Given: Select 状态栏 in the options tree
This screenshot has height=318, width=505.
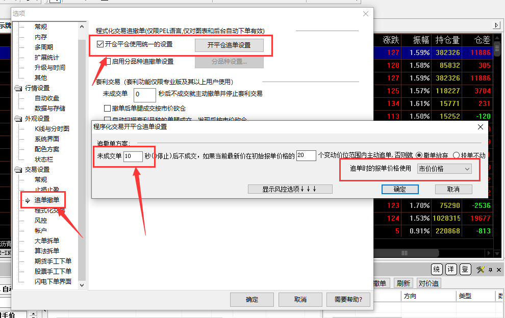Looking at the screenshot, I should 44,160.
